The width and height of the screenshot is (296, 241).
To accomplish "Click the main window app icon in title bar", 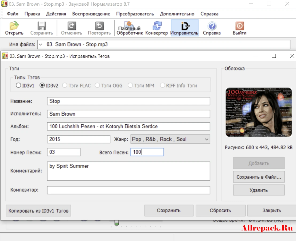I will click(x=4, y=4).
